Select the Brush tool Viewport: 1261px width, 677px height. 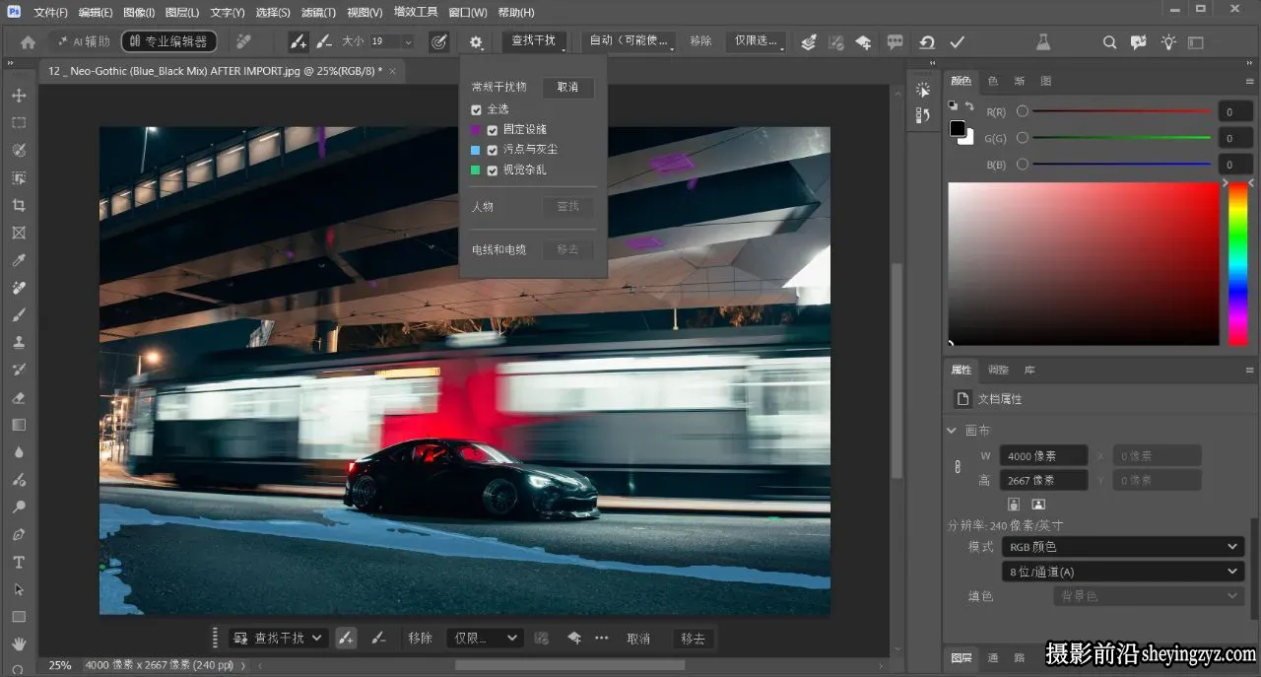pyautogui.click(x=19, y=315)
